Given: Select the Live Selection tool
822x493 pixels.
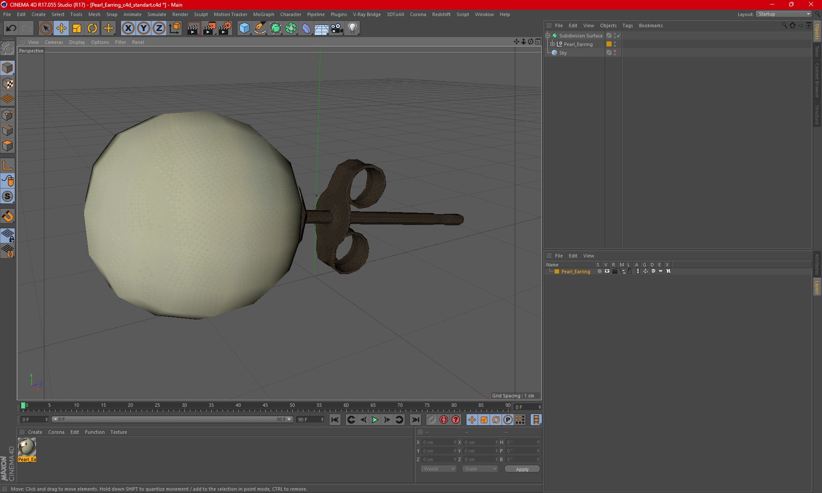Looking at the screenshot, I should pyautogui.click(x=46, y=28).
